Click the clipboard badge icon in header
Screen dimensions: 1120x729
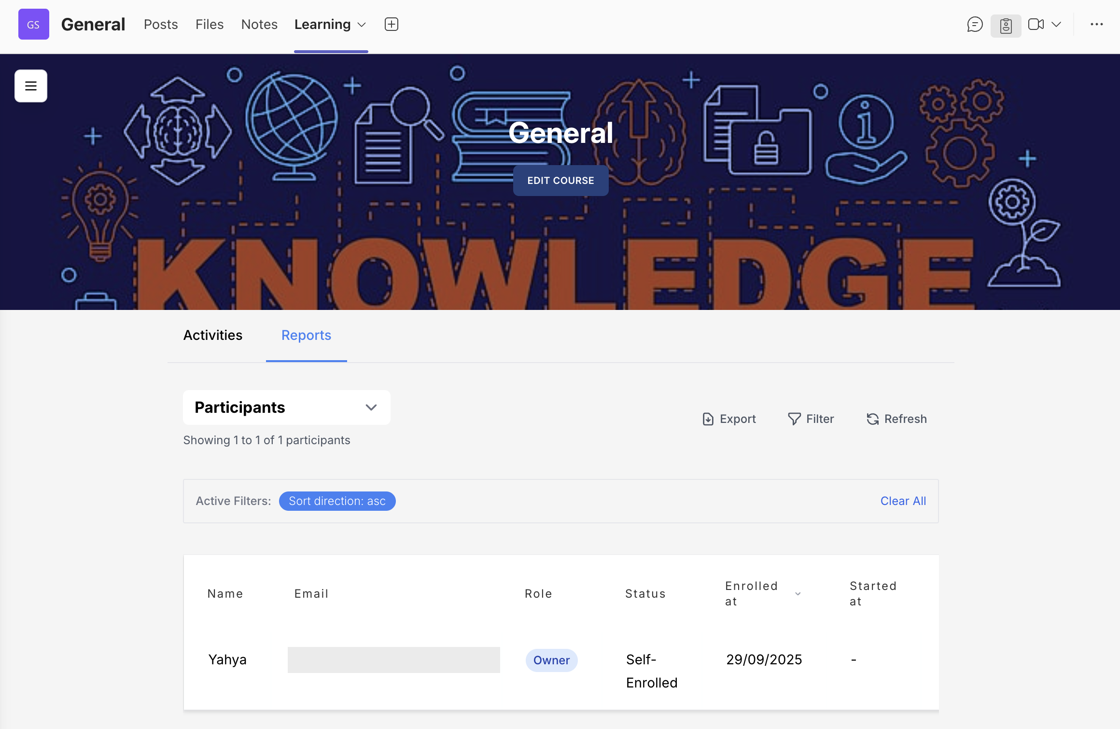point(1006,25)
